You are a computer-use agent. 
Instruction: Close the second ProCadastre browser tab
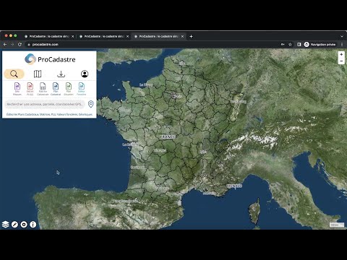pos(127,36)
